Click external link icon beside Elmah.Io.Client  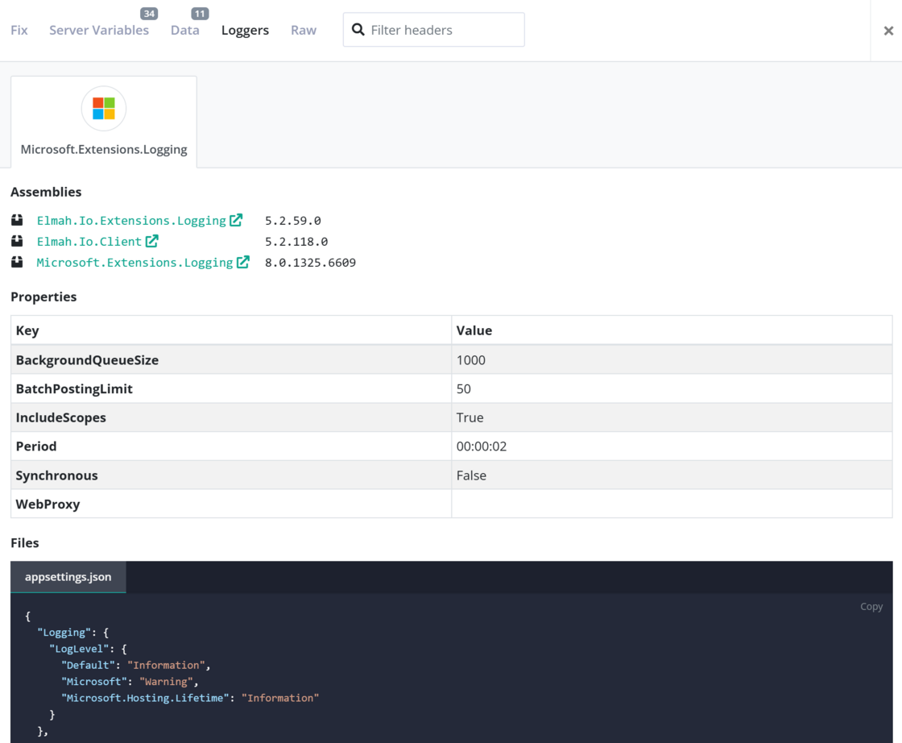click(151, 241)
